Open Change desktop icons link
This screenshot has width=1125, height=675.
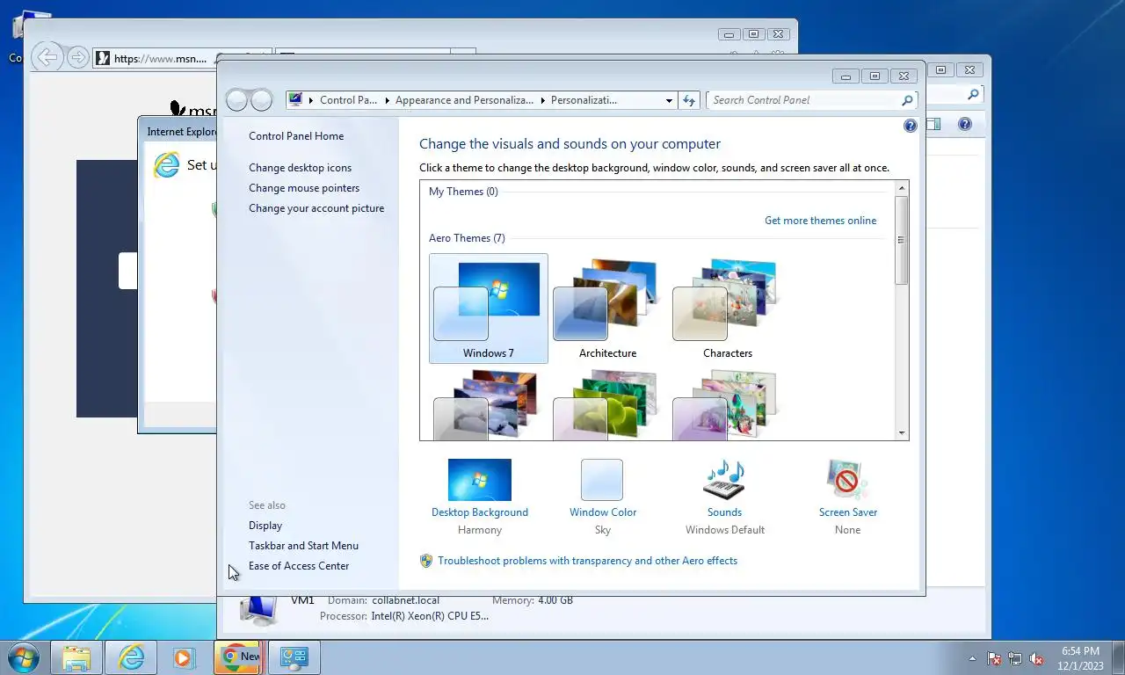click(x=300, y=168)
